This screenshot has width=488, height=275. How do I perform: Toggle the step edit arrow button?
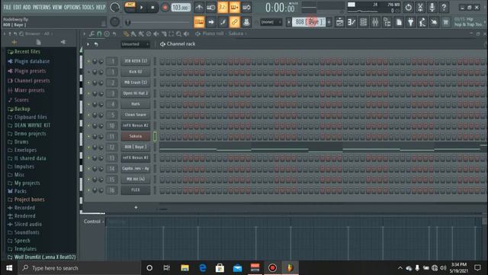(x=211, y=22)
